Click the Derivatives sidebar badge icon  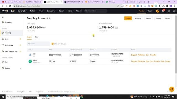tap(20, 45)
